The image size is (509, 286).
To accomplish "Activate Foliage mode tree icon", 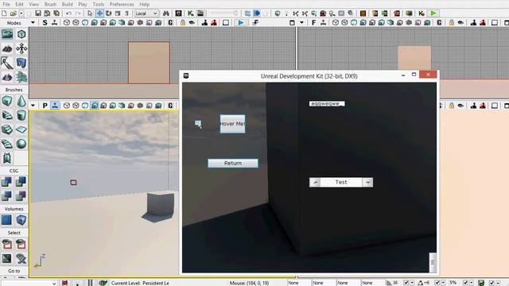I will click(x=21, y=77).
